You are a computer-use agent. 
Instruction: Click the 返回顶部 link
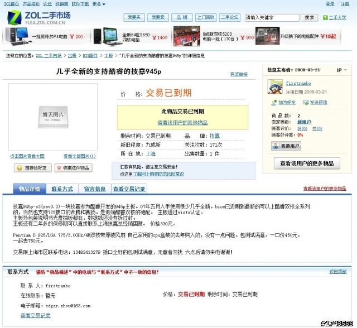pyautogui.click(x=338, y=272)
